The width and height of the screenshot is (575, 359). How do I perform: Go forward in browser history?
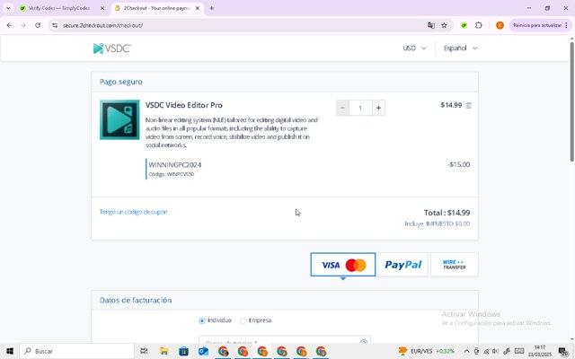23,25
